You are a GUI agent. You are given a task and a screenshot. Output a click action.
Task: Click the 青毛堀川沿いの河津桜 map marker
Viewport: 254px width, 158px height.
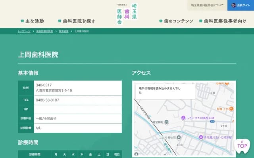coord(201,137)
